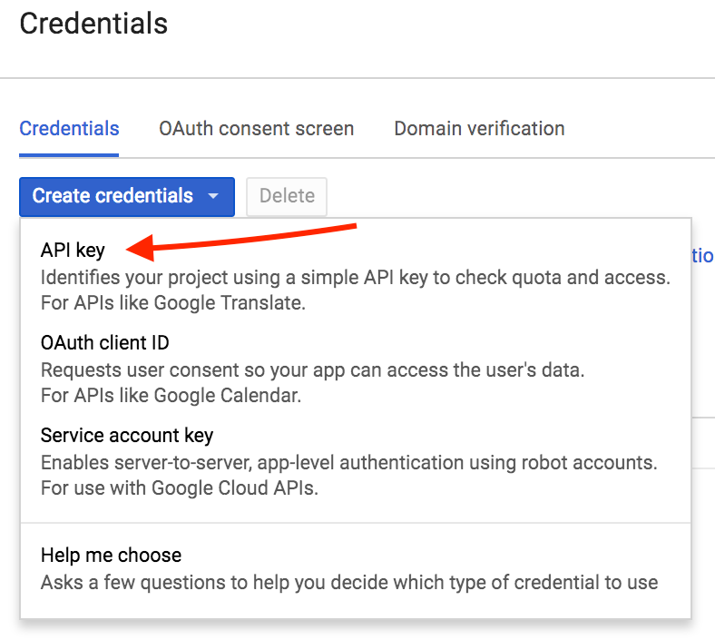Open the Help me choose option

pyautogui.click(x=111, y=556)
